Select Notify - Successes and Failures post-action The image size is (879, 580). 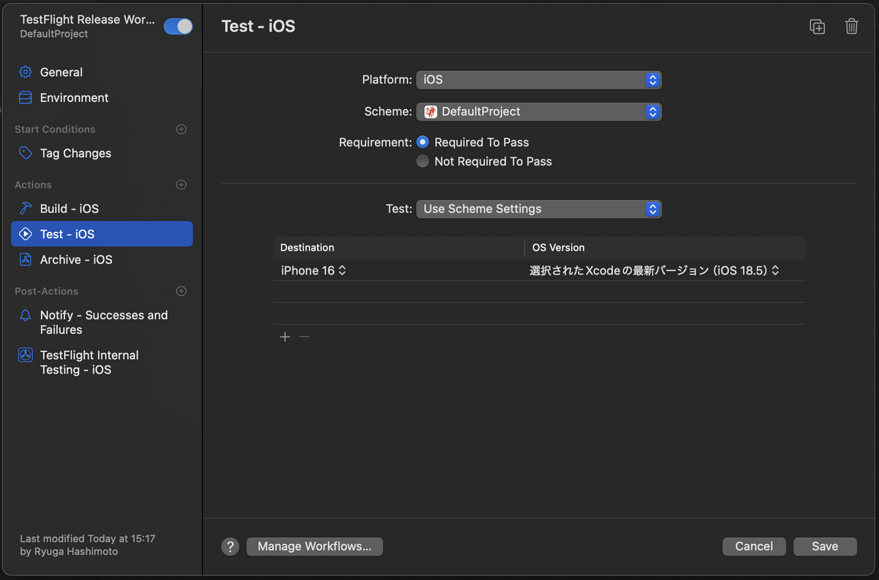(102, 323)
